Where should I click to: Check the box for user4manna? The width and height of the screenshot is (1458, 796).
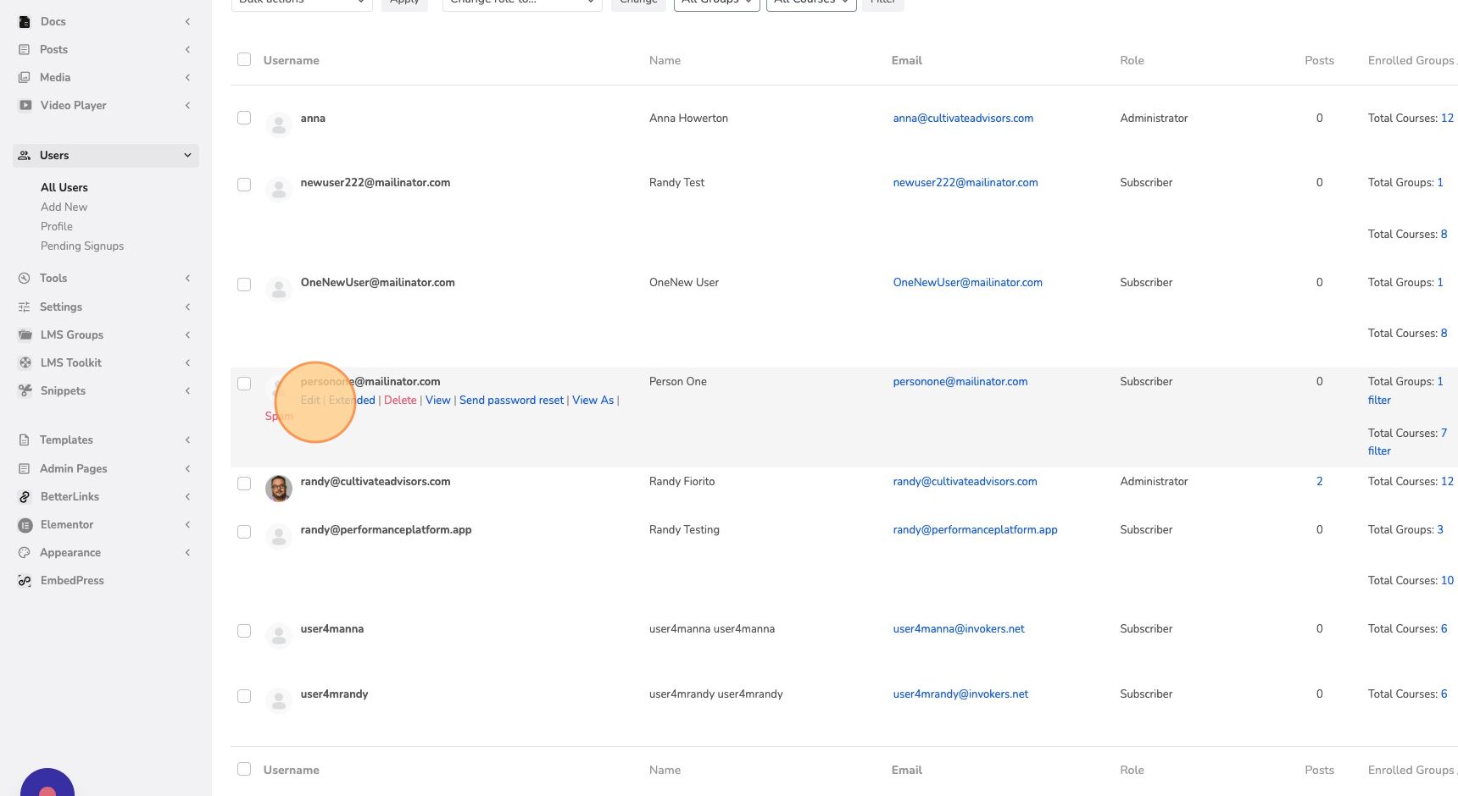(x=244, y=631)
